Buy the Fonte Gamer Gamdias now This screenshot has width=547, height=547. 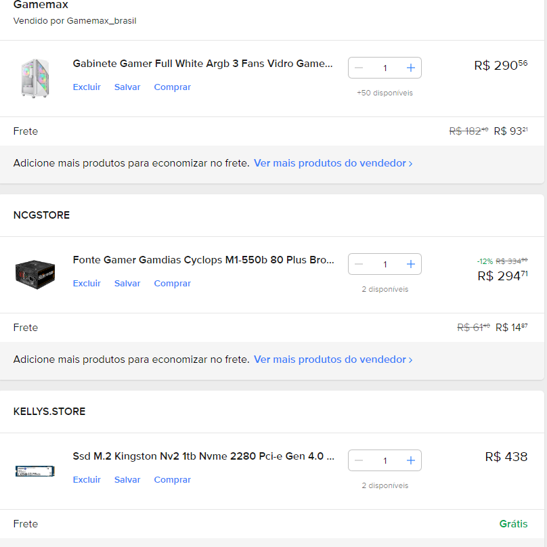click(173, 283)
